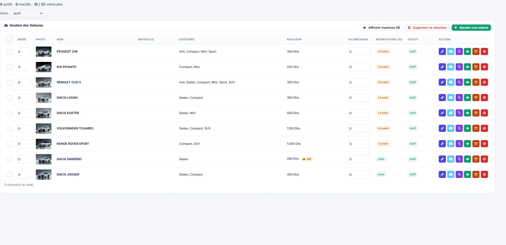Click the red ban icon for PEUGEOT 208
Image resolution: width=506 pixels, height=245 pixels.
[484, 52]
